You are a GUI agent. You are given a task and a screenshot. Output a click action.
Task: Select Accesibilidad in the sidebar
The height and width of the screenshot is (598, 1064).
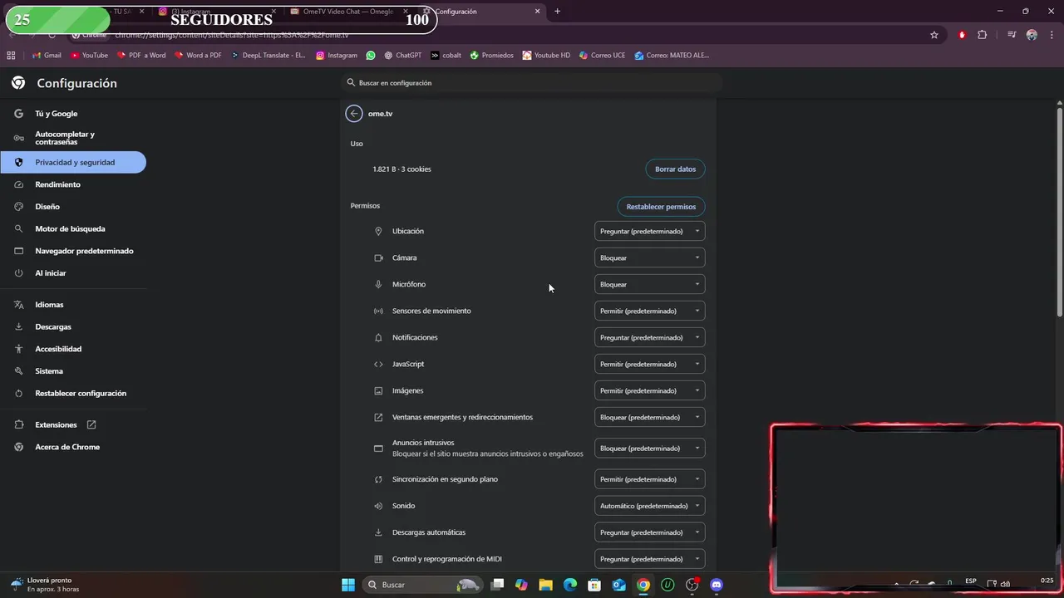[73, 349]
